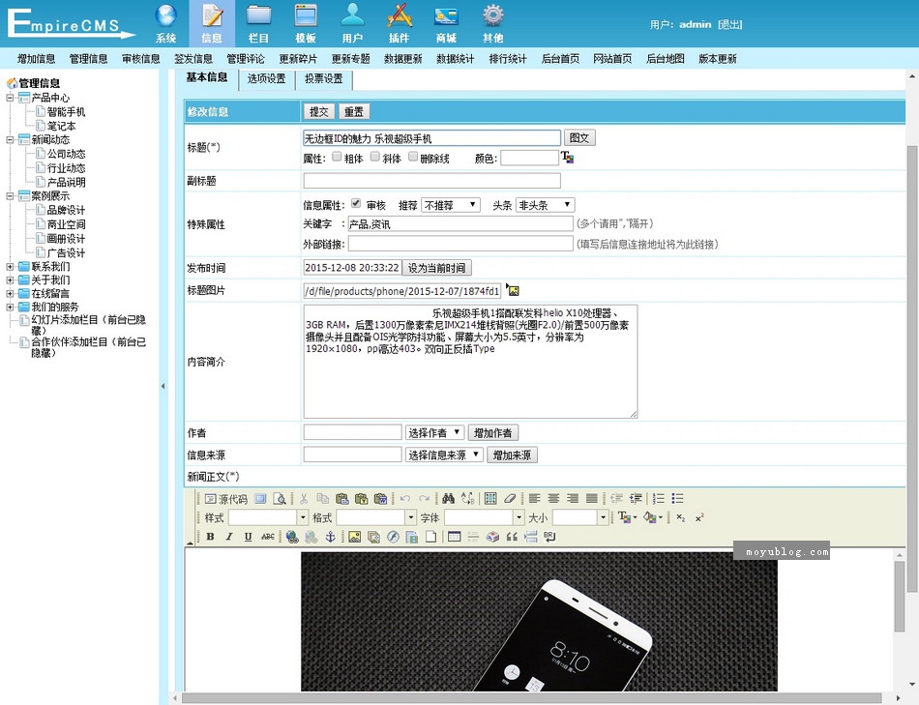Insert a bulleted list
The image size is (919, 705).
[x=677, y=499]
